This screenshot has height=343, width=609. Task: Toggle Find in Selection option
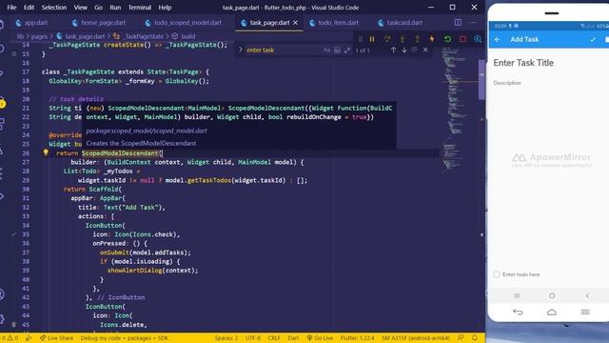415,50
